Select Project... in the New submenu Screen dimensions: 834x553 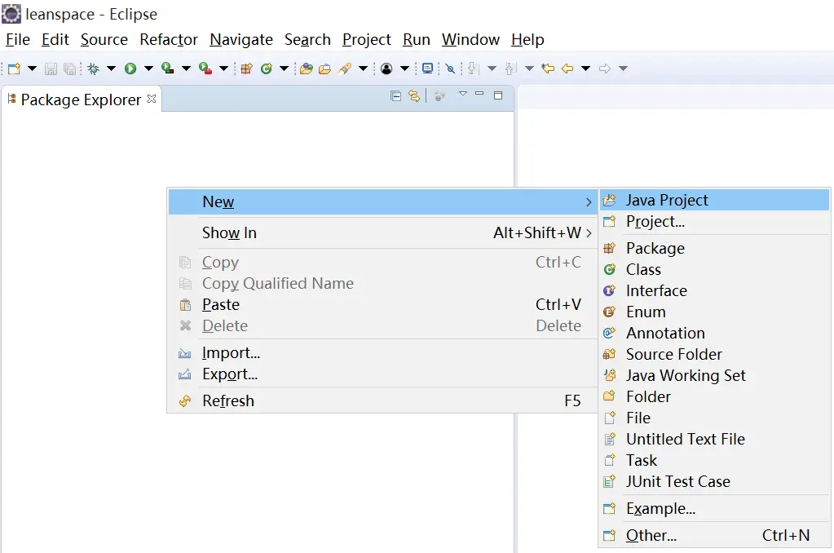tap(714, 221)
